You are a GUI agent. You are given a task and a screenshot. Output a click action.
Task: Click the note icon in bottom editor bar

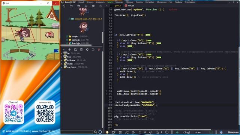click(x=114, y=132)
